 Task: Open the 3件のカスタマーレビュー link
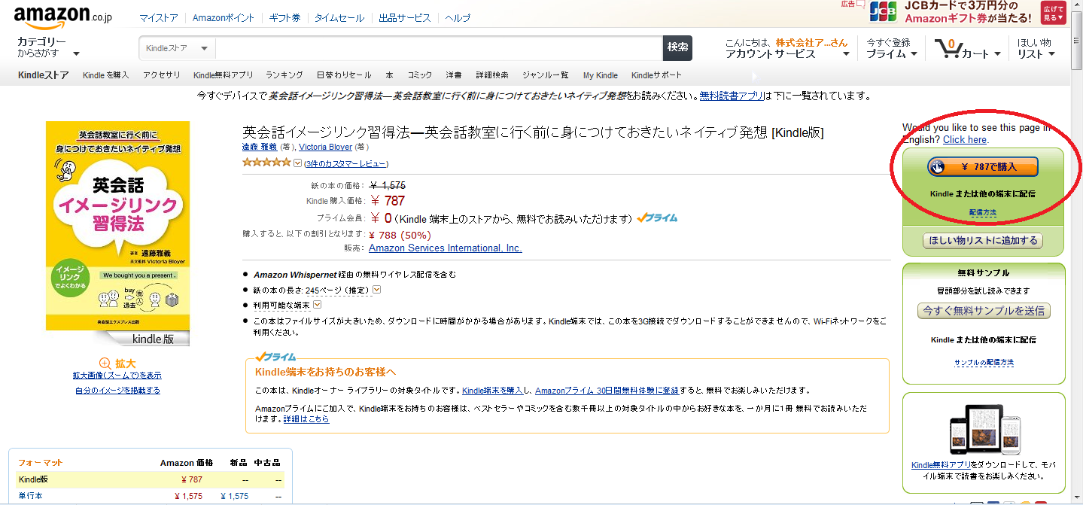(x=345, y=164)
